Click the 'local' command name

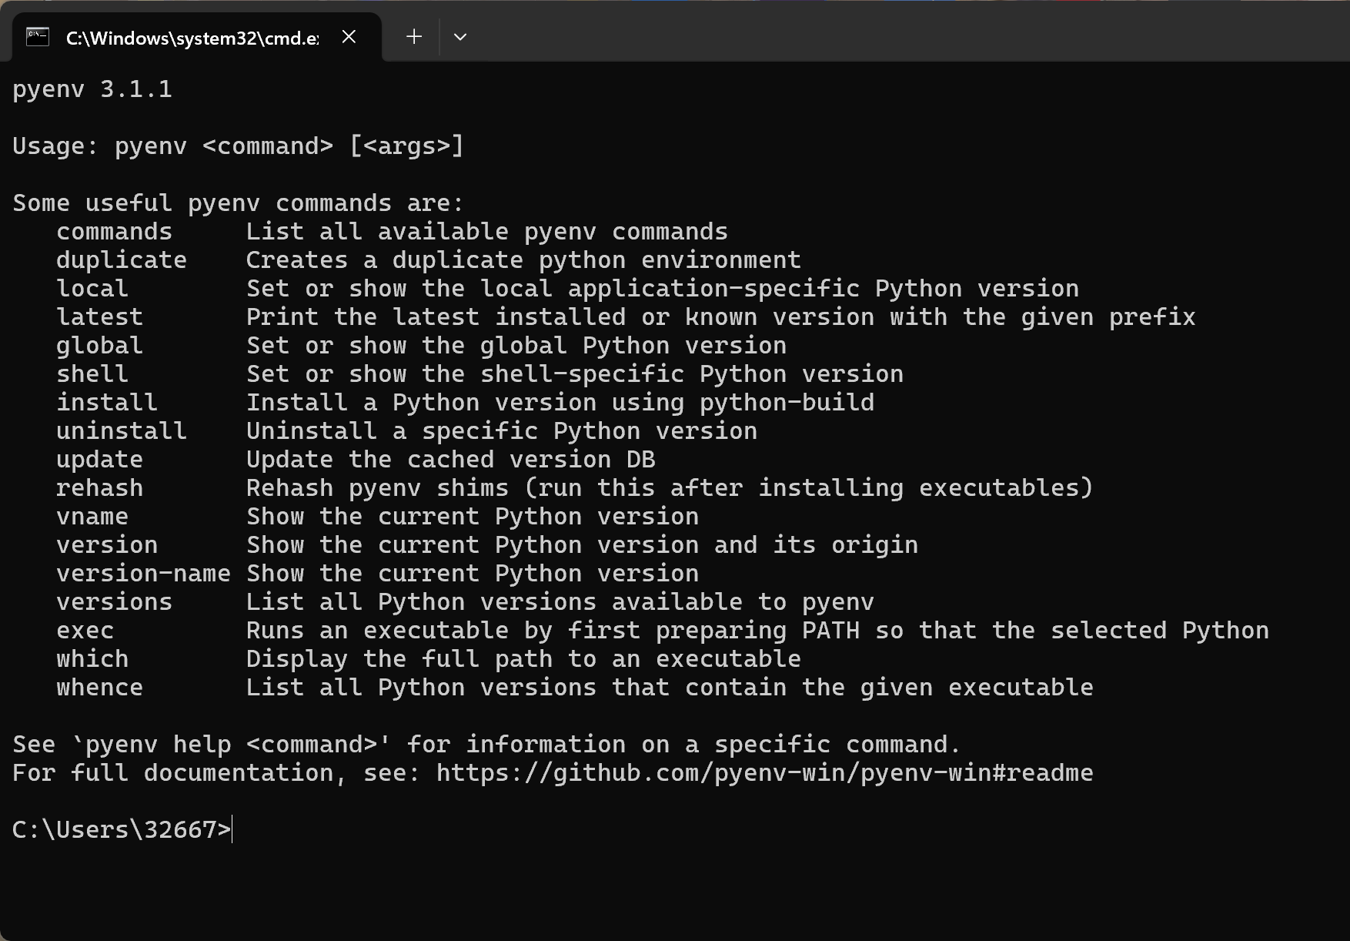pyautogui.click(x=92, y=289)
